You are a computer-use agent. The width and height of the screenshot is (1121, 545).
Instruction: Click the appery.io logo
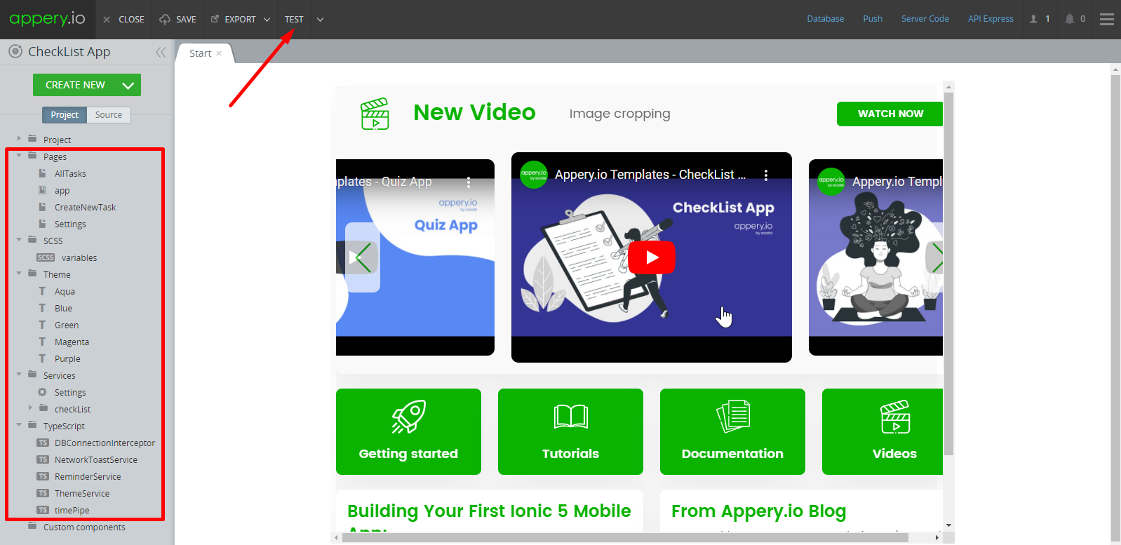[x=47, y=19]
